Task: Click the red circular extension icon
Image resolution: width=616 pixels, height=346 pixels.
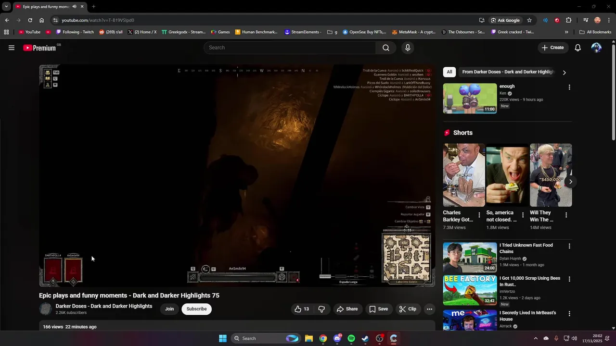Action: point(557,20)
